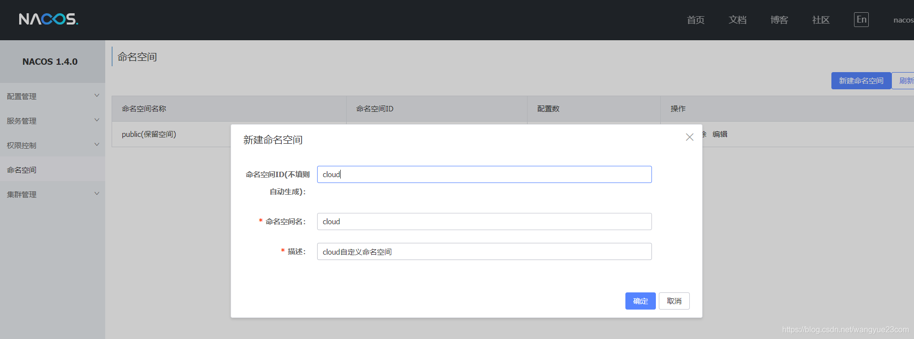Focus the 描述 input field
The width and height of the screenshot is (914, 339).
(x=484, y=252)
